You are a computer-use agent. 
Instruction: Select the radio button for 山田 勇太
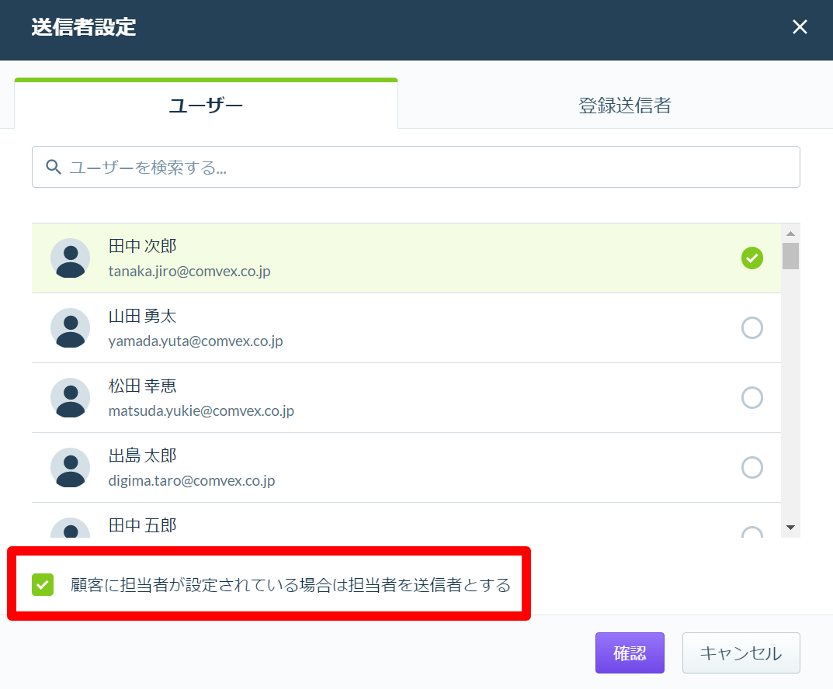(752, 328)
